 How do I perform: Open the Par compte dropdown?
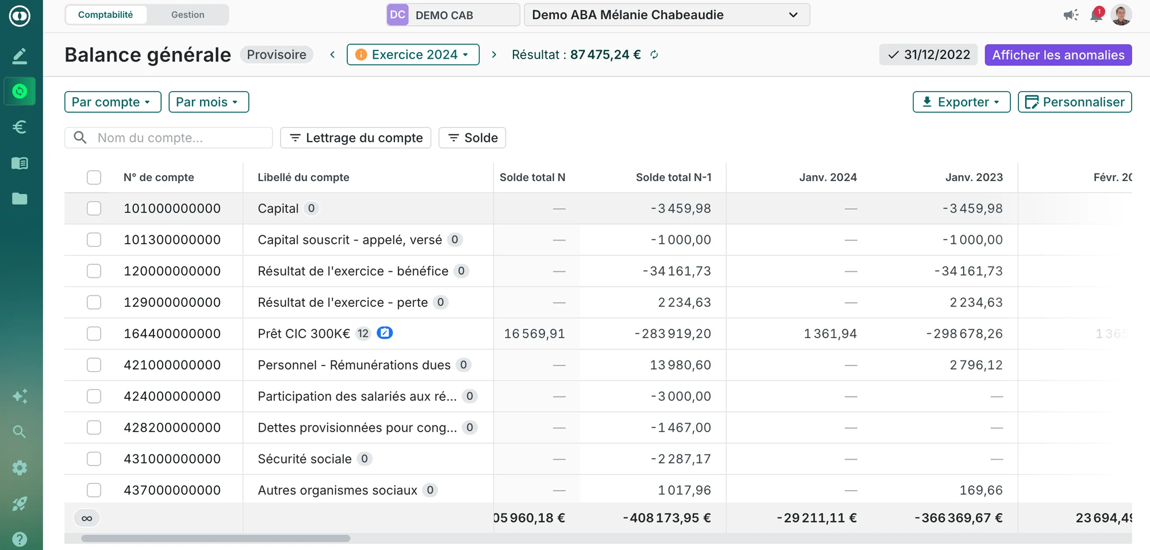click(x=112, y=102)
